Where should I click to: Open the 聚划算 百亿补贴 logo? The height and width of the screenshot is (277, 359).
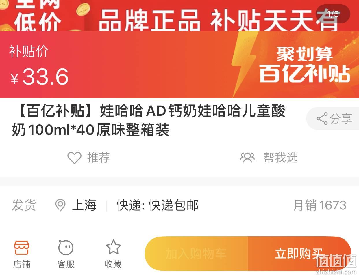pyautogui.click(x=304, y=65)
